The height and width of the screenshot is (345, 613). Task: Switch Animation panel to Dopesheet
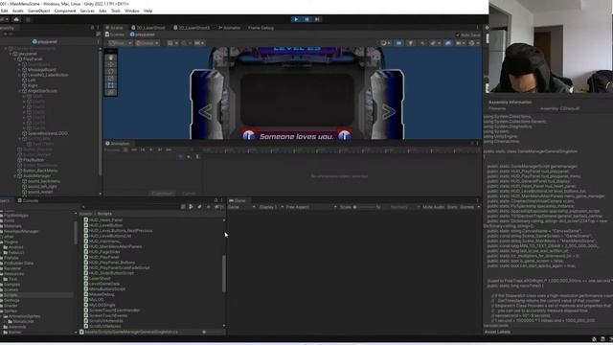[162, 194]
